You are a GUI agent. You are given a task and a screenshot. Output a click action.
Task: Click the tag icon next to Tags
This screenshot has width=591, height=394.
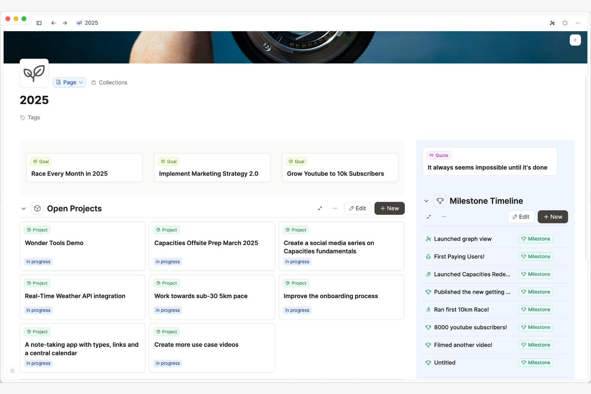[x=22, y=117]
